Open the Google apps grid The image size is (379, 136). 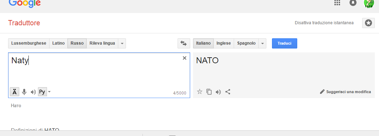point(337,3)
